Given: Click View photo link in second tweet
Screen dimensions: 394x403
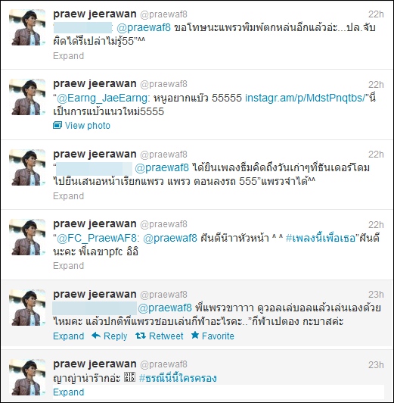Looking at the screenshot, I should tap(88, 126).
